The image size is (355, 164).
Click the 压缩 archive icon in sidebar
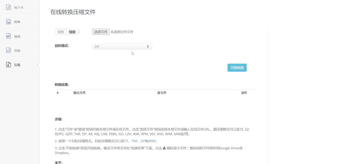point(8,65)
